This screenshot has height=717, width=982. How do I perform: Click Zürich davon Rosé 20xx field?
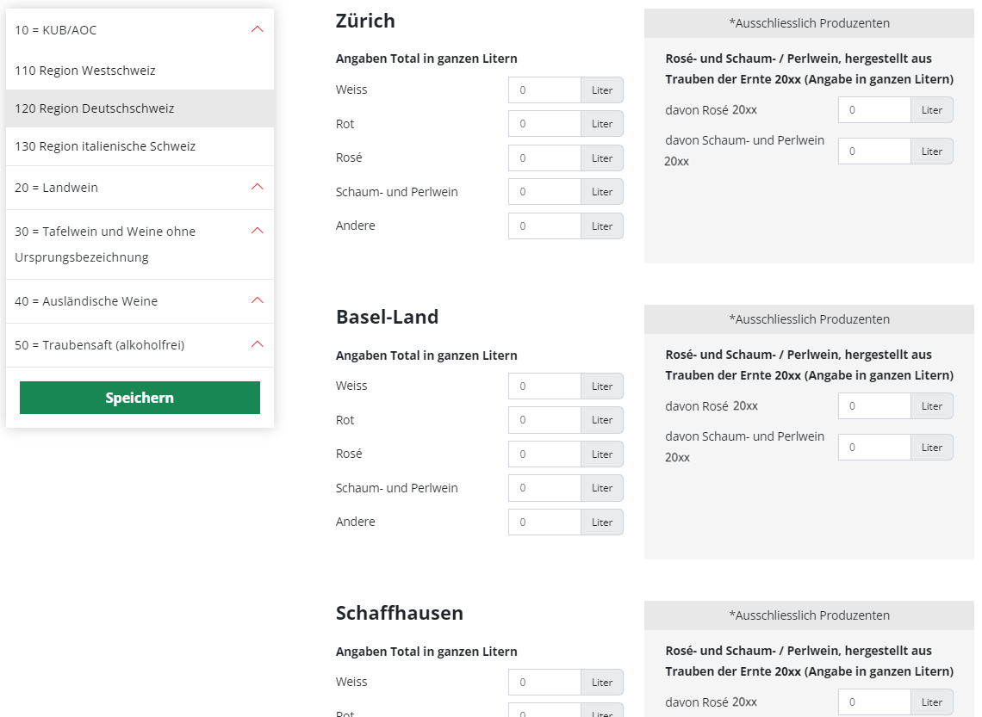coord(874,110)
